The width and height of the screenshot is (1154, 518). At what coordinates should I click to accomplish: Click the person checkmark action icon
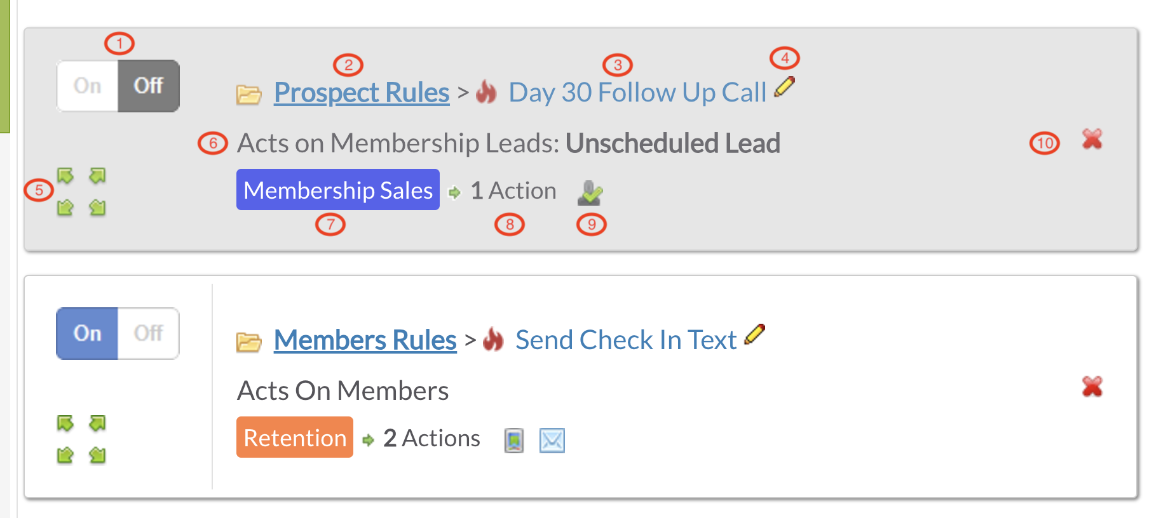[x=590, y=193]
